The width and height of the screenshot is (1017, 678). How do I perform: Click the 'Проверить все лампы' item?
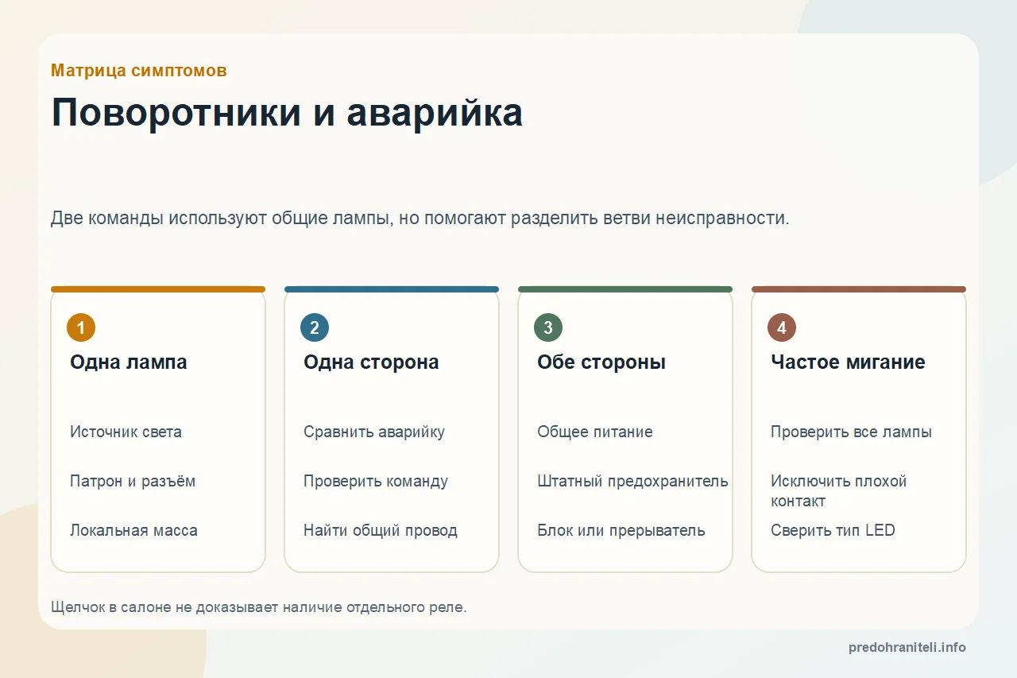pos(851,432)
